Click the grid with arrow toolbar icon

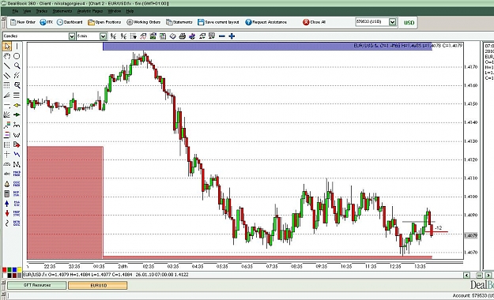134,36
